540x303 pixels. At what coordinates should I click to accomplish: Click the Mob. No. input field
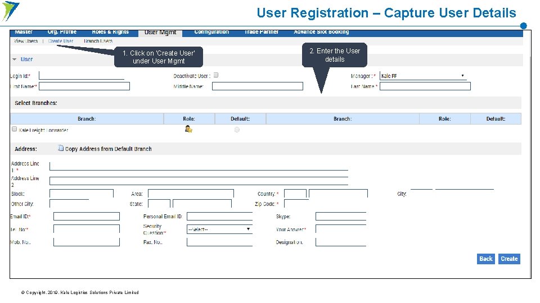tap(87, 242)
